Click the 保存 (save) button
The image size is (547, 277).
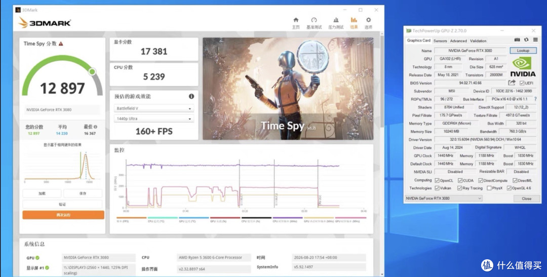coord(83,193)
